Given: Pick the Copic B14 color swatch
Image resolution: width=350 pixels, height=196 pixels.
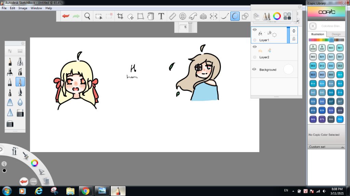Looking at the screenshot, I should 313,84.
